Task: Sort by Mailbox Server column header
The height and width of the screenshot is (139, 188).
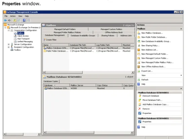Action: point(83,85)
